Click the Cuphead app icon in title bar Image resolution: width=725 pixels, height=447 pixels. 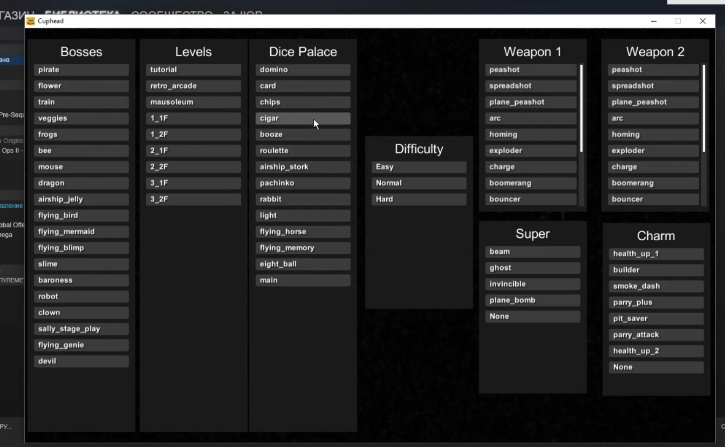click(31, 21)
